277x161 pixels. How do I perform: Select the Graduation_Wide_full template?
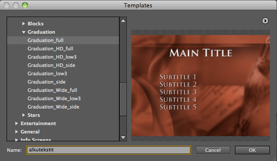63,90
